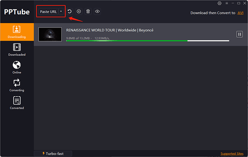Viewport: 248px width, 157px height.
Task: Minimize the PPTube window
Action: coord(233,3)
